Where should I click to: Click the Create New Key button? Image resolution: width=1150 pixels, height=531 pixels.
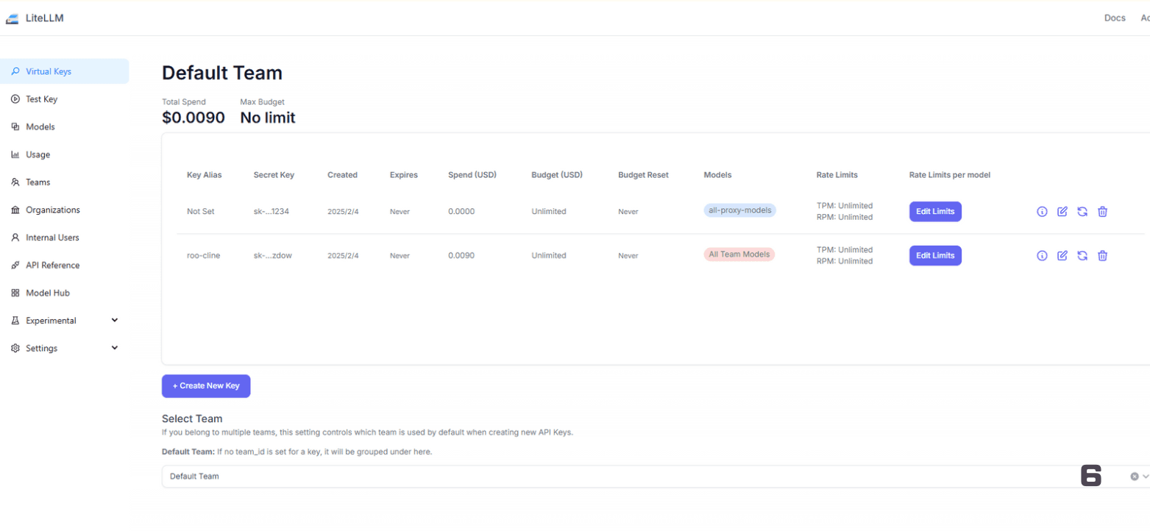click(206, 386)
